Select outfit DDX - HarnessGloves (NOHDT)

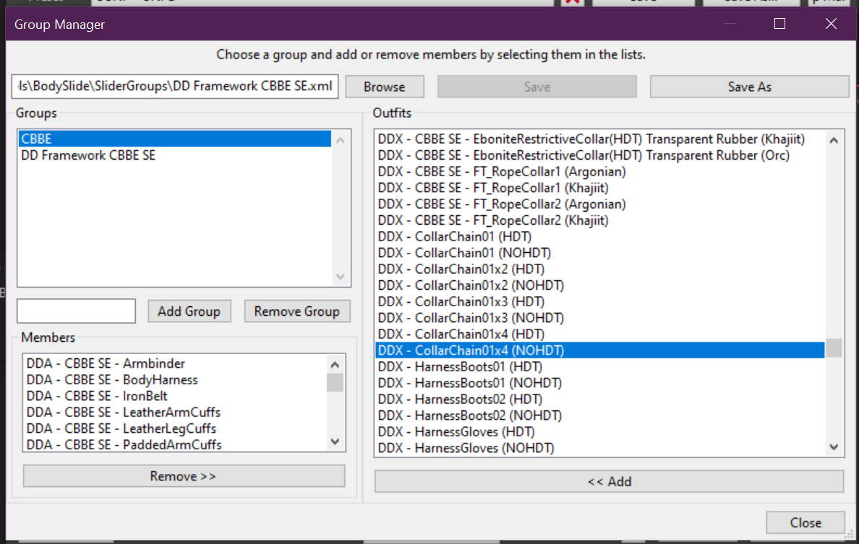point(600,448)
